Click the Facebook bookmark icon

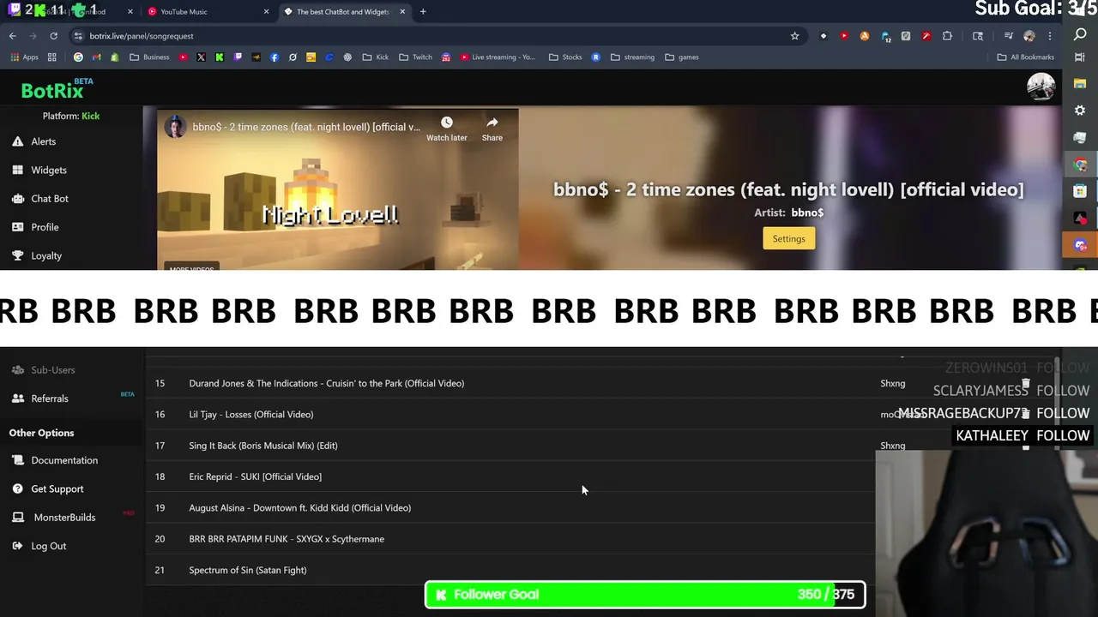click(274, 57)
